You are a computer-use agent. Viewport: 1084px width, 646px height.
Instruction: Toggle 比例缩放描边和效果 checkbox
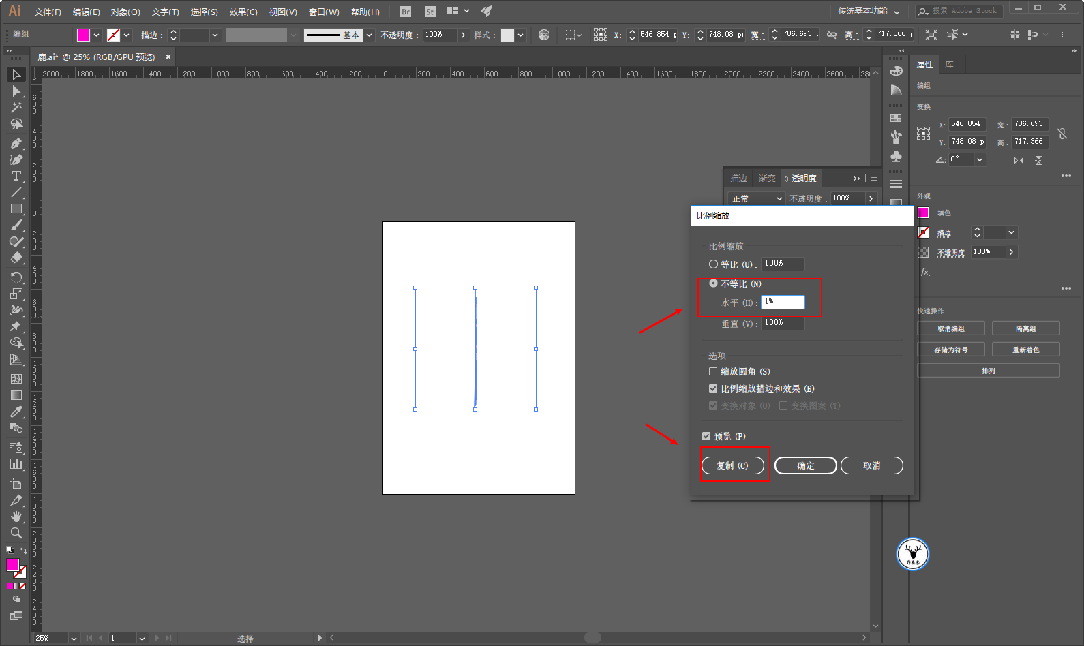click(x=713, y=389)
